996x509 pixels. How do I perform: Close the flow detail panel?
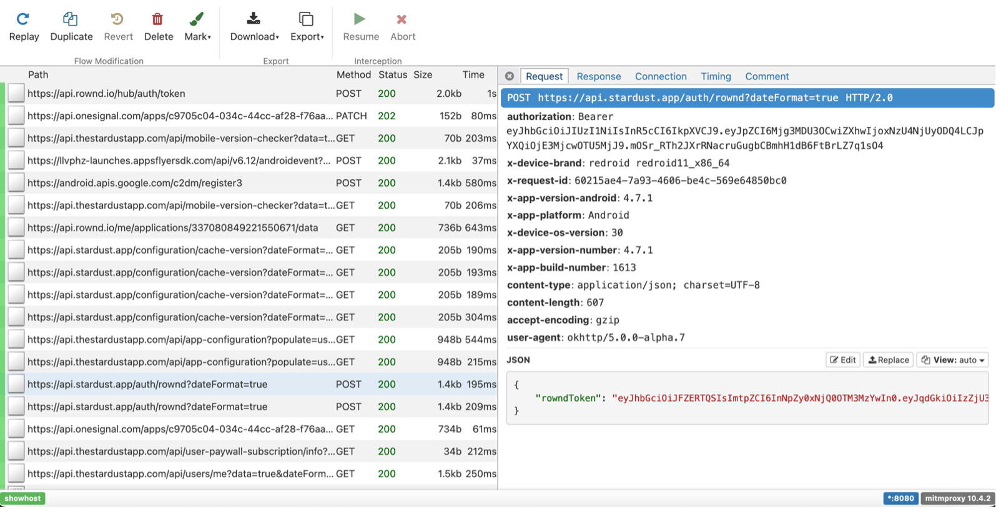pyautogui.click(x=510, y=76)
